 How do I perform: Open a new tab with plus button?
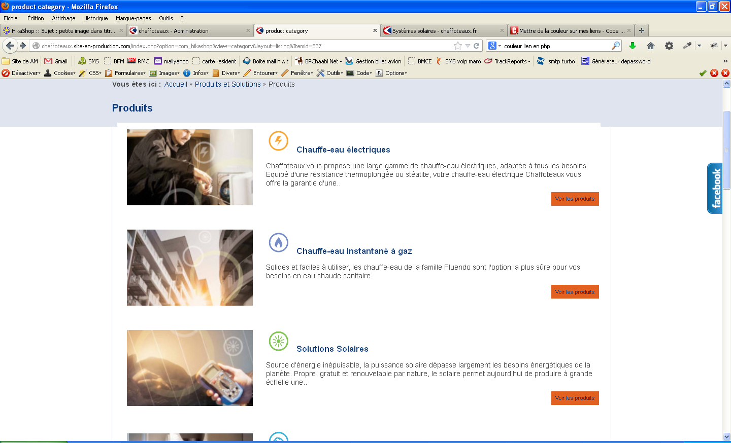pyautogui.click(x=642, y=30)
